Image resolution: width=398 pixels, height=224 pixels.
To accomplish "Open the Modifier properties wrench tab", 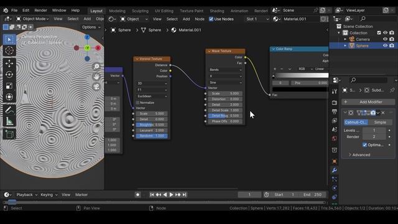I will pyautogui.click(x=335, y=170).
